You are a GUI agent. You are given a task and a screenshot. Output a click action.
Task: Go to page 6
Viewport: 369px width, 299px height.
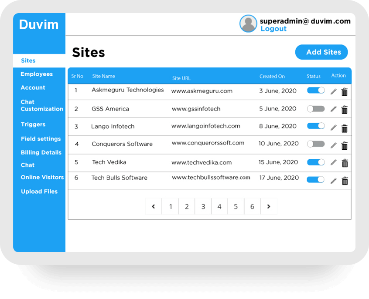click(x=252, y=206)
